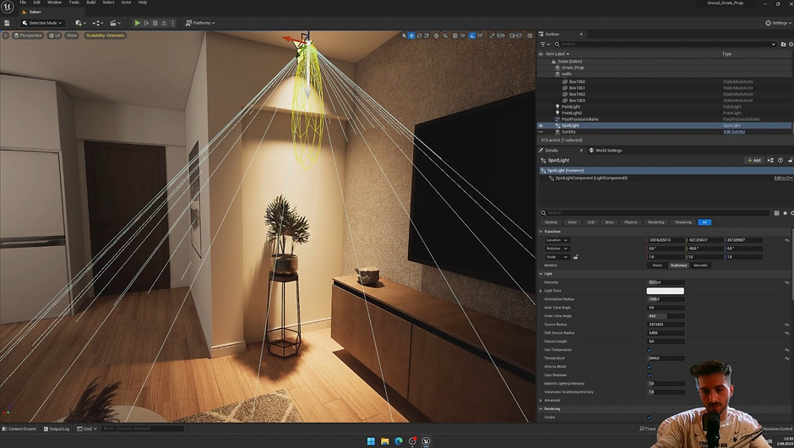Collapse the Light section
The image size is (794, 448).
pyautogui.click(x=541, y=274)
